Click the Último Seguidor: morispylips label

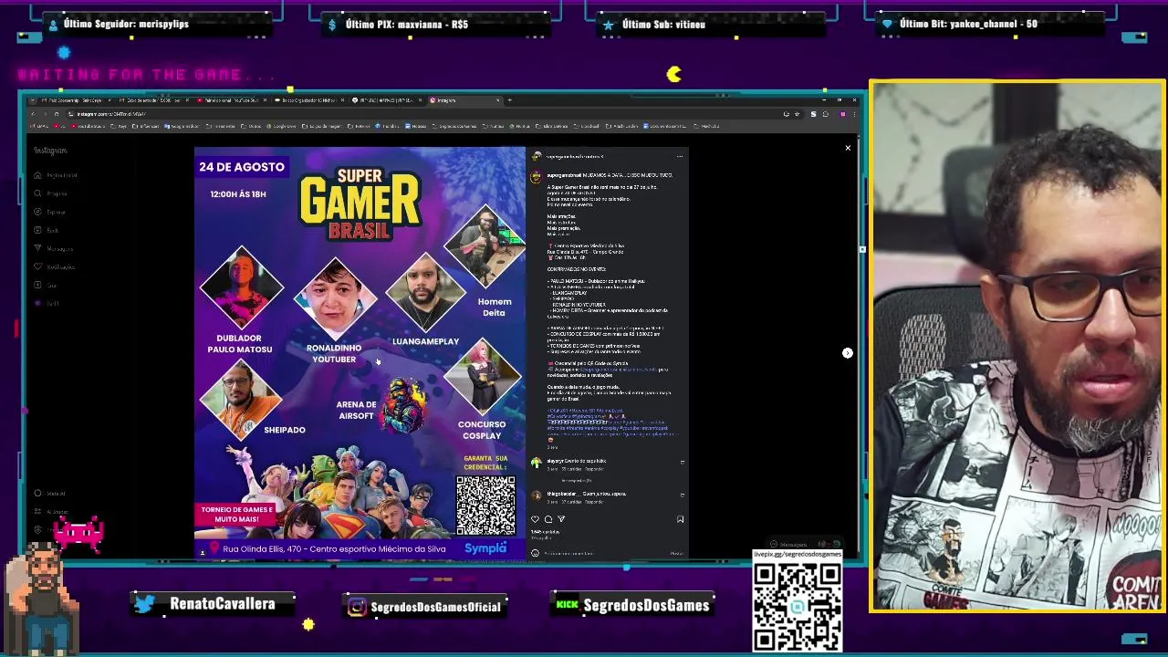[x=126, y=24]
